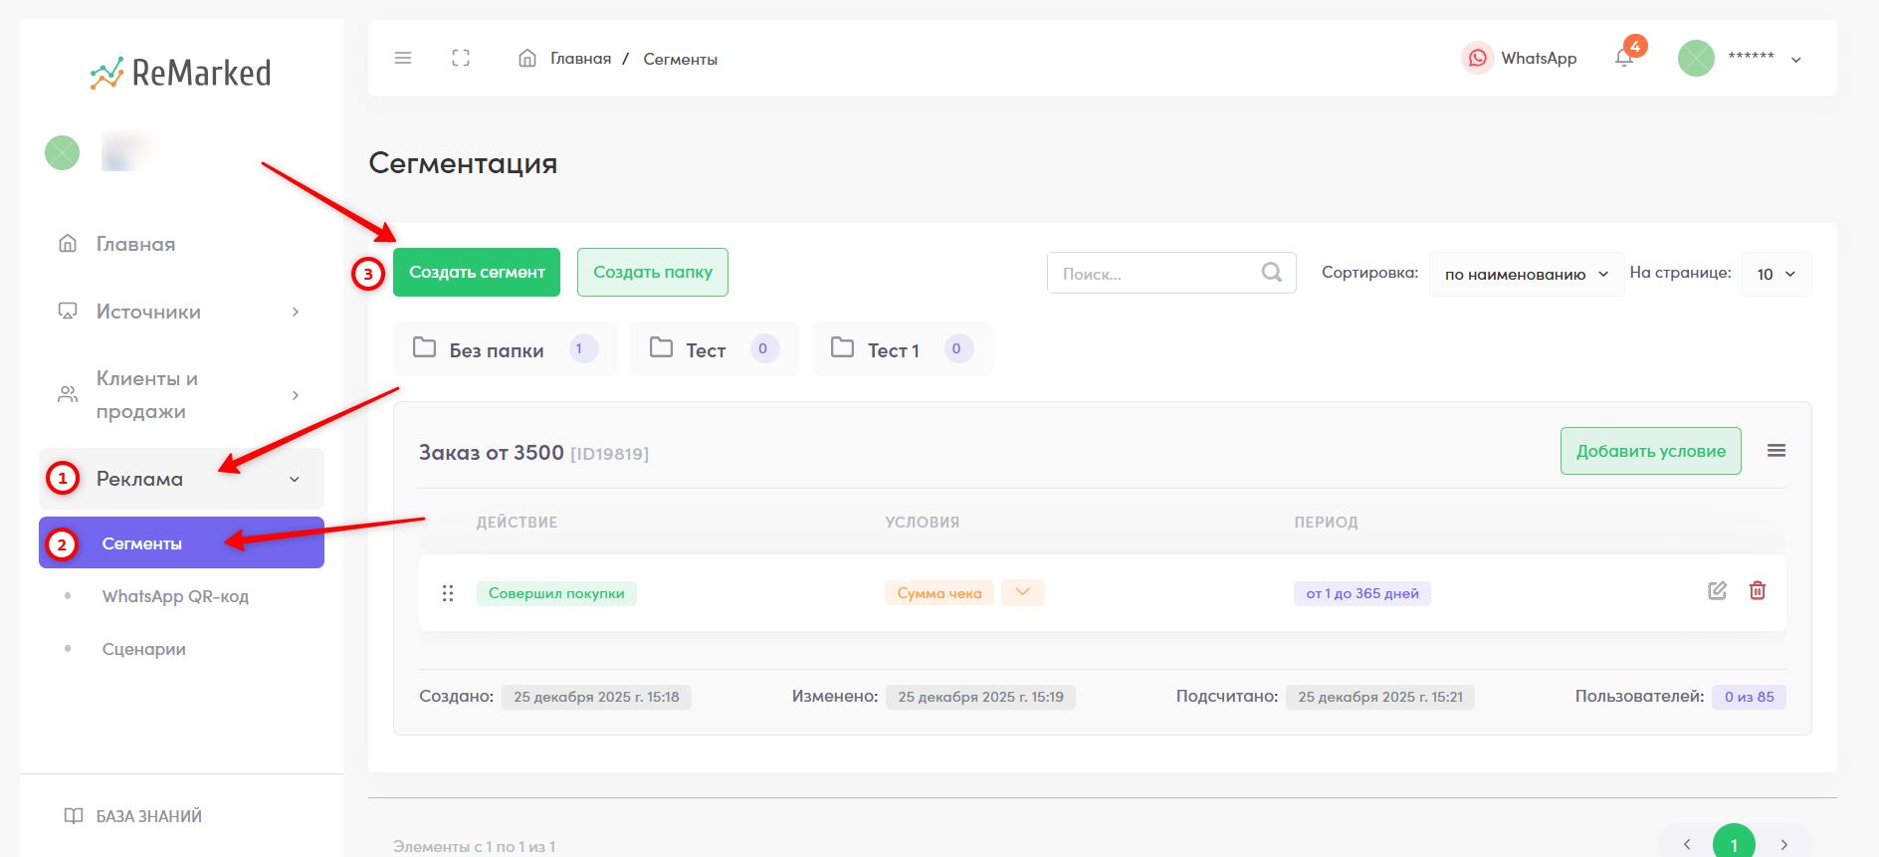Click the search magnifier icon
Screen dimensions: 1879x857
point(1272,272)
